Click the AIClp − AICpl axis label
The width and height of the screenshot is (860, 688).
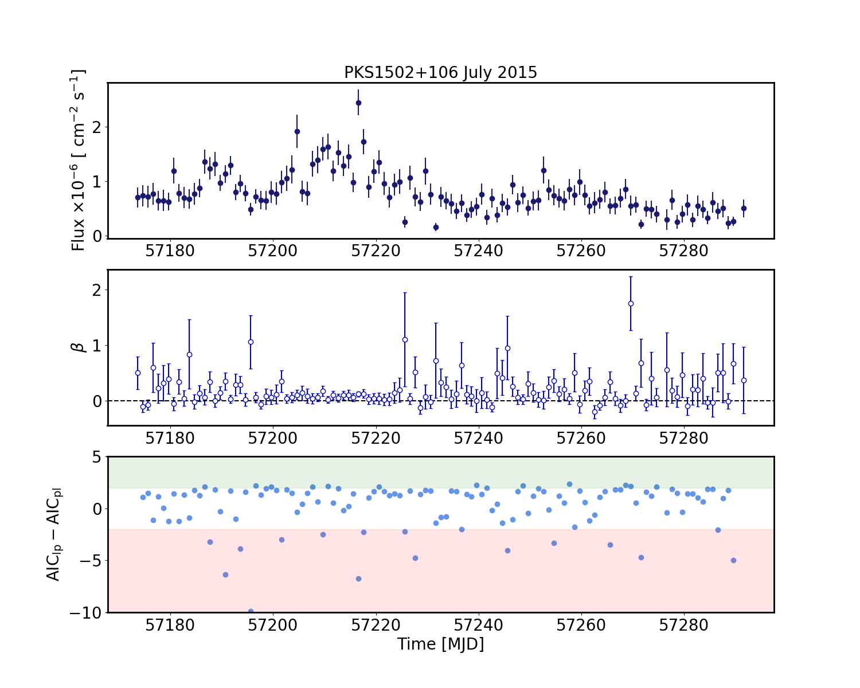click(54, 534)
